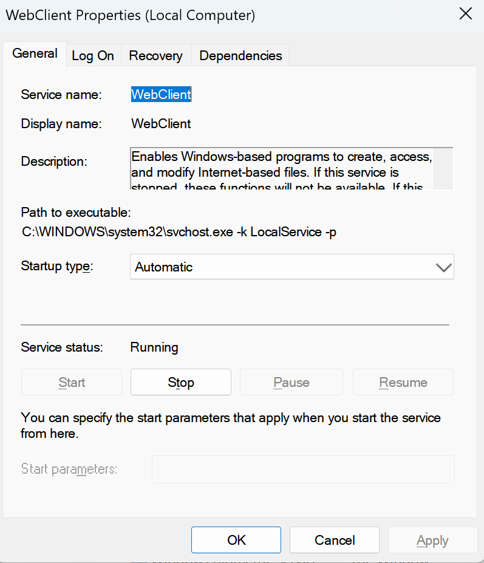Click the Display name WebClient value

[x=161, y=123]
